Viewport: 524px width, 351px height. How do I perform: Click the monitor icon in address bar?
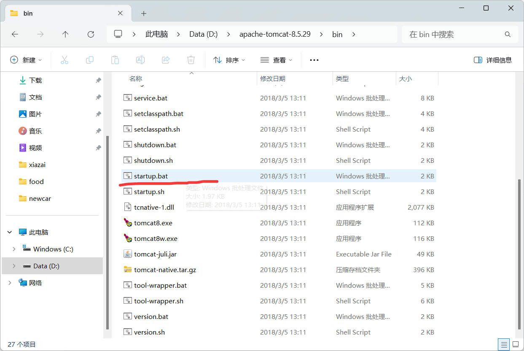point(118,34)
